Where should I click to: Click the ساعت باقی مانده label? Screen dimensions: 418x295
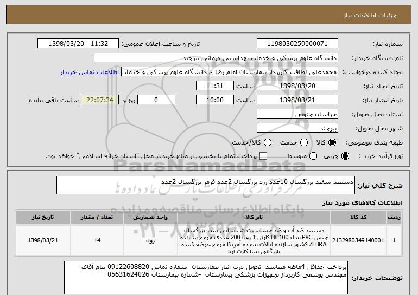(x=54, y=100)
